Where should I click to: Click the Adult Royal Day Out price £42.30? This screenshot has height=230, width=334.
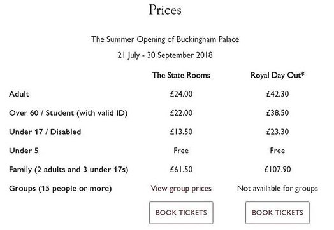[x=277, y=94]
